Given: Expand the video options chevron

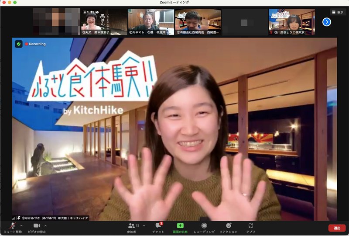Looking at the screenshot, I should click(x=45, y=226).
